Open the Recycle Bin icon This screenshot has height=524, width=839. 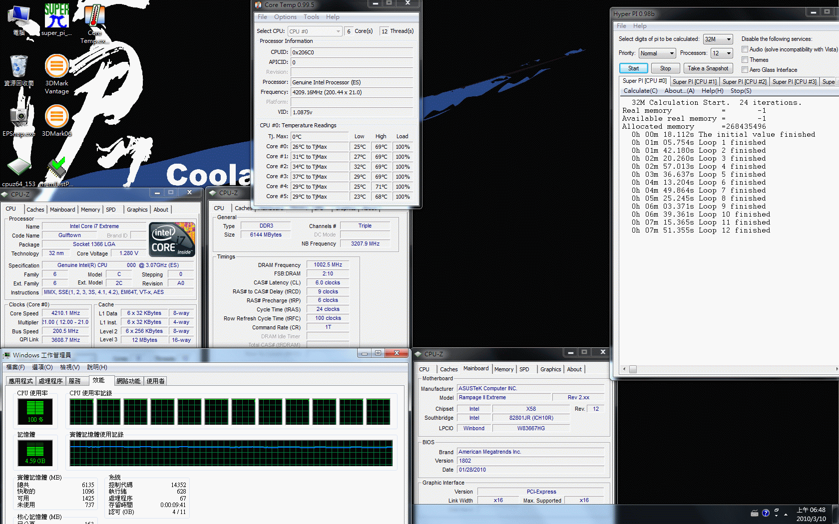pos(19,70)
